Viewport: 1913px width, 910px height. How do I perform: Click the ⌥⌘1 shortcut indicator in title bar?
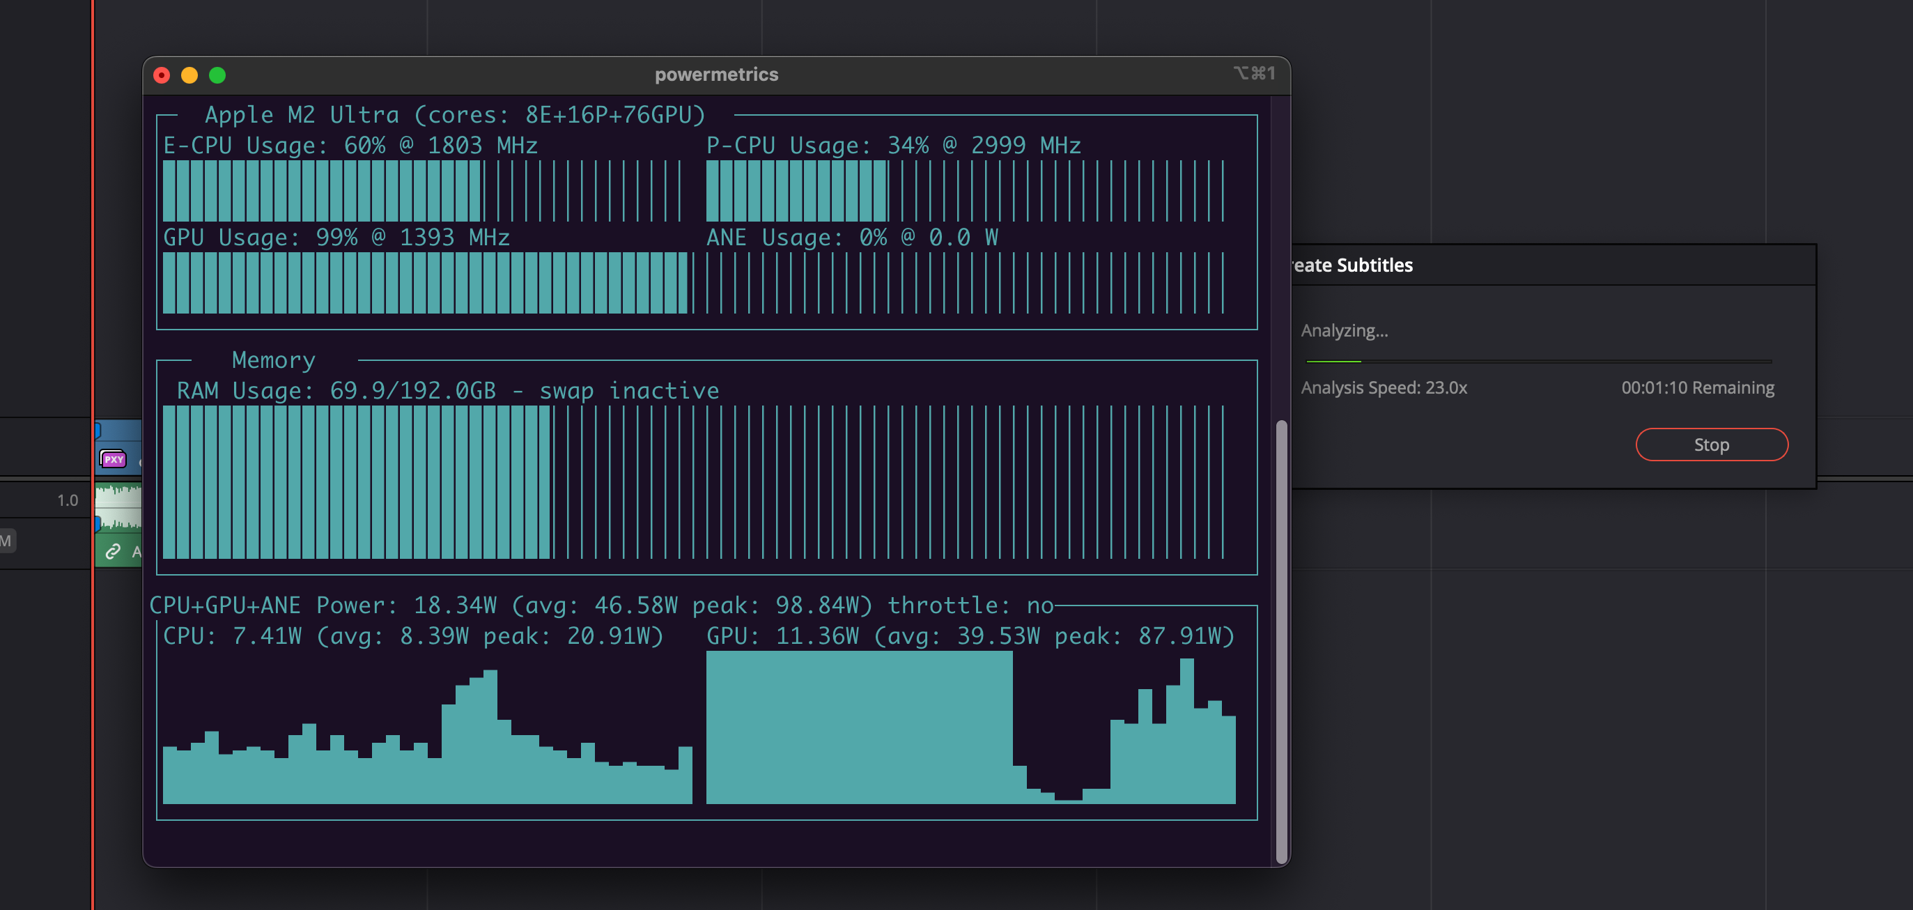pos(1254,74)
